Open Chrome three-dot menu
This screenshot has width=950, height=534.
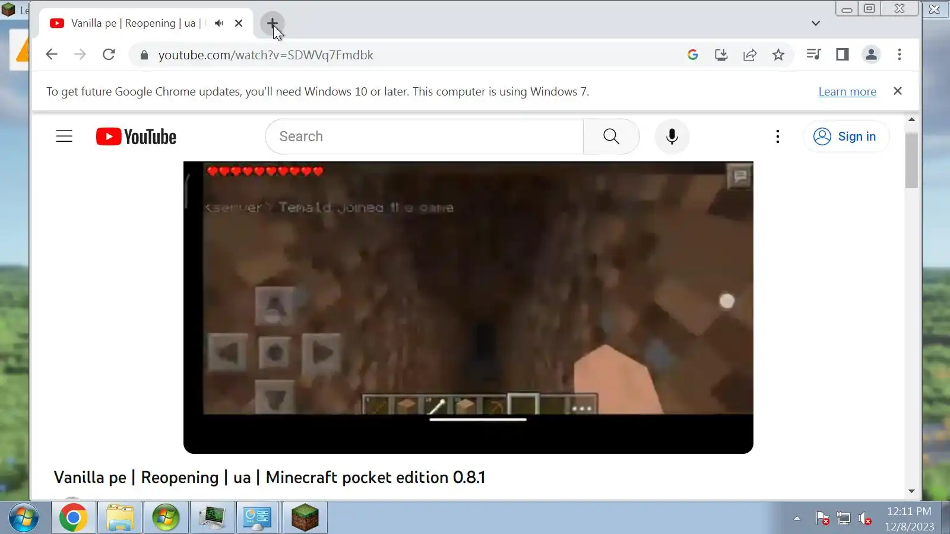(900, 55)
